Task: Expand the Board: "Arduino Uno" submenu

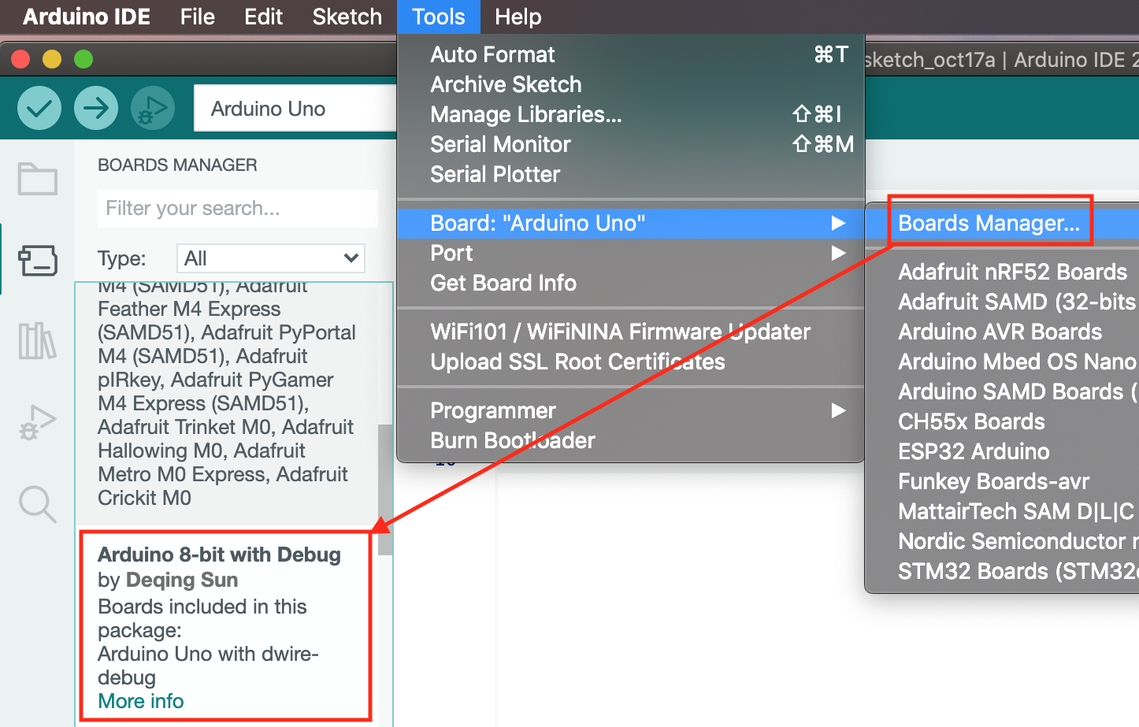Action: point(631,223)
